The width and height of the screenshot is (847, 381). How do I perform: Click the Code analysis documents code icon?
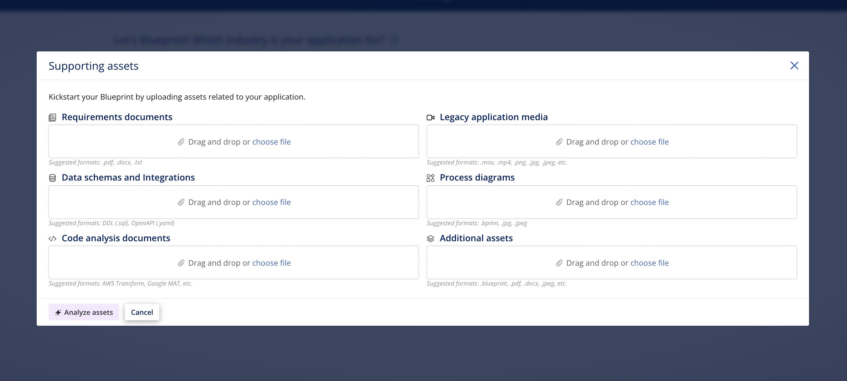pos(52,239)
